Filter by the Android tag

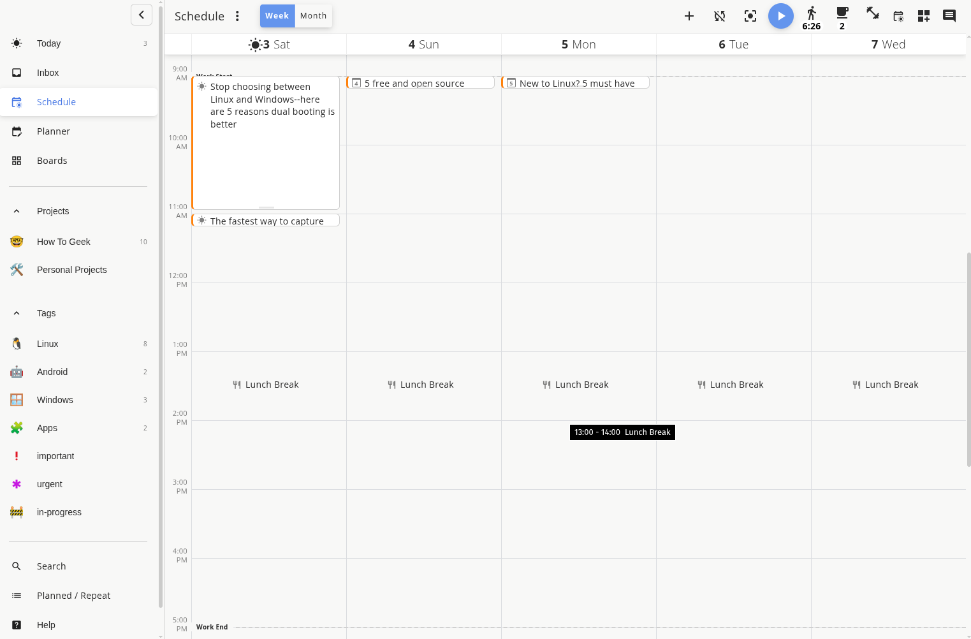79,372
